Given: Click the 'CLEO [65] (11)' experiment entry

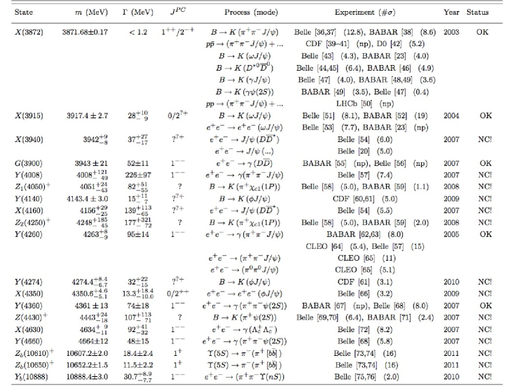Looking at the screenshot, I should [366, 258].
